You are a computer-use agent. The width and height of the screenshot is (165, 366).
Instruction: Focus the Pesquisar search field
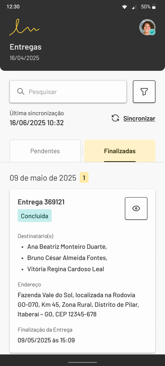(68, 92)
